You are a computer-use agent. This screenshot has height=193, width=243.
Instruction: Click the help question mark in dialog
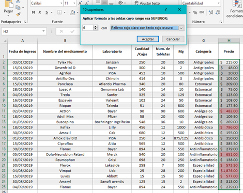click(x=166, y=9)
